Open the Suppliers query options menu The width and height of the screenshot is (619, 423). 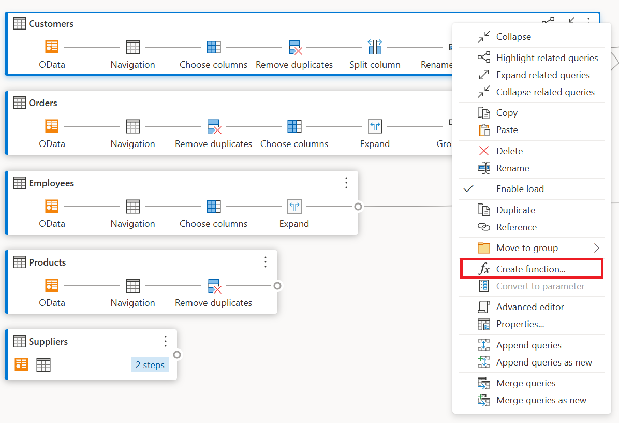(166, 341)
